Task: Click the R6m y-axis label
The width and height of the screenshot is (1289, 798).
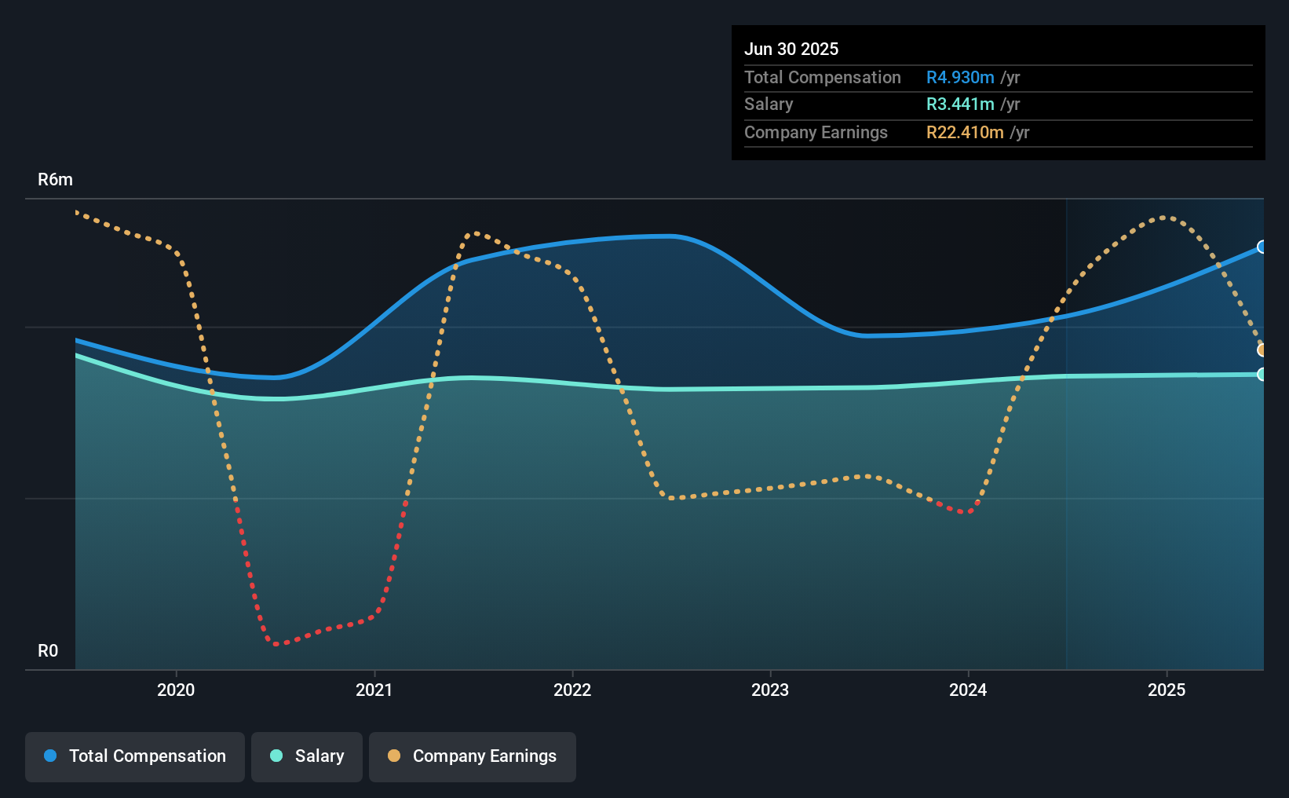Action: tap(55, 180)
